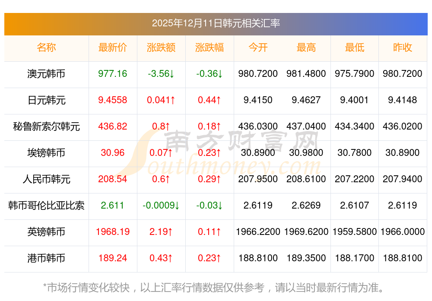Select the high value 189.3500

click(306, 258)
